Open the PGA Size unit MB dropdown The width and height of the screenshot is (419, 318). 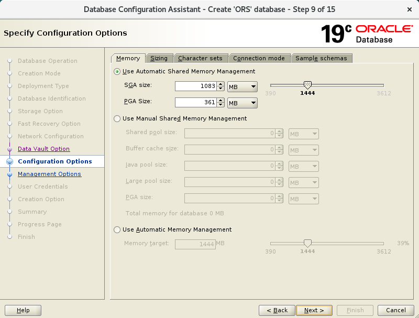(242, 103)
